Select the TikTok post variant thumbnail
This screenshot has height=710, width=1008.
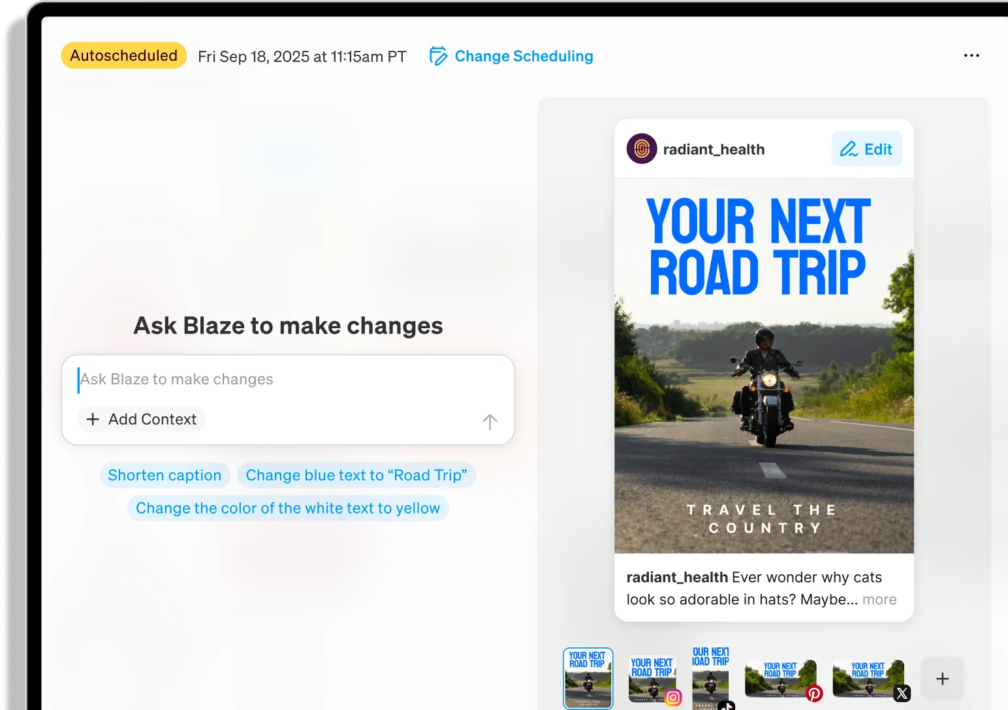(711, 678)
